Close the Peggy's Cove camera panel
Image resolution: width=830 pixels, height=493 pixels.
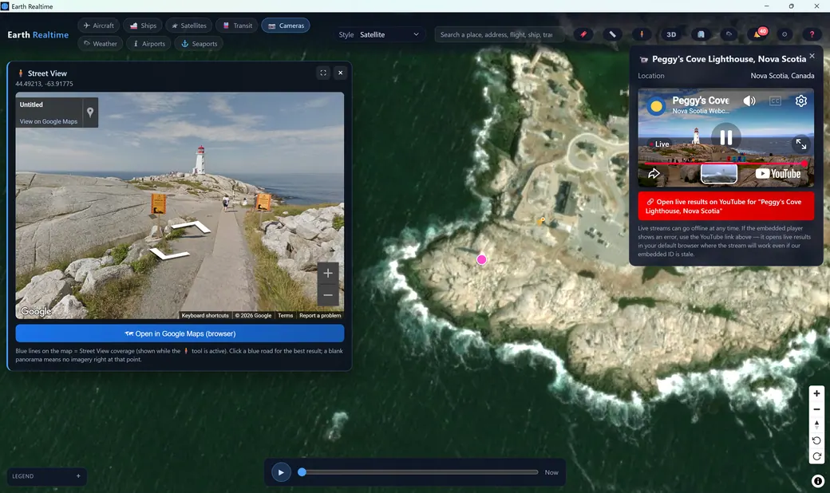tap(812, 56)
